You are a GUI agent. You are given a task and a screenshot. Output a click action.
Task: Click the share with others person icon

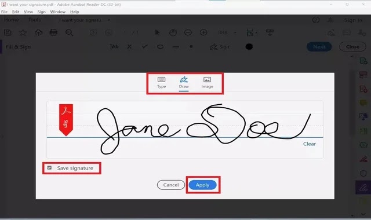click(x=362, y=32)
